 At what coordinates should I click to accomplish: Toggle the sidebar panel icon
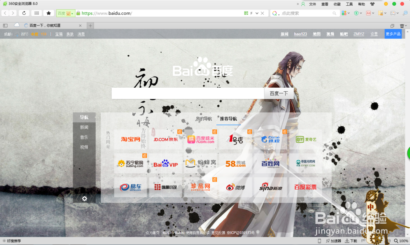pos(5,25)
